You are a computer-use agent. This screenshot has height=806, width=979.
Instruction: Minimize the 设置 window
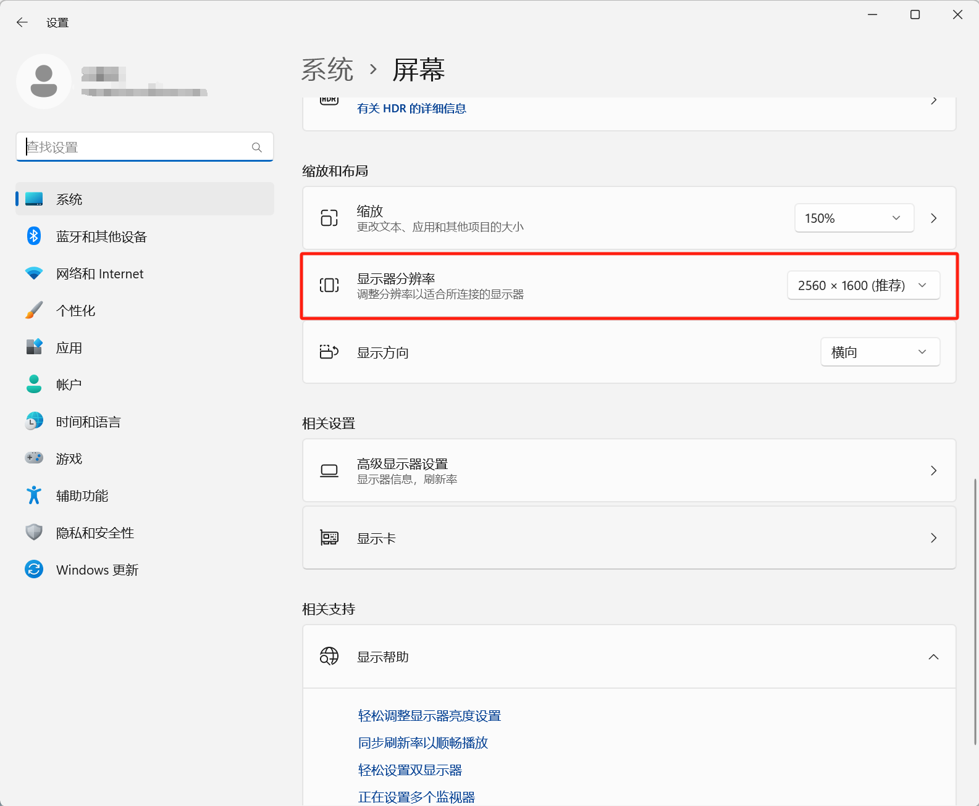(873, 14)
